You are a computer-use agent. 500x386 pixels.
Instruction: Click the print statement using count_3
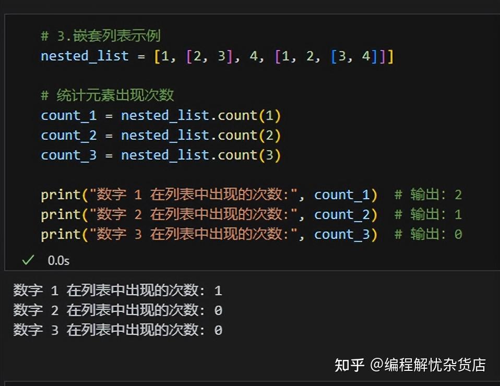tap(209, 234)
